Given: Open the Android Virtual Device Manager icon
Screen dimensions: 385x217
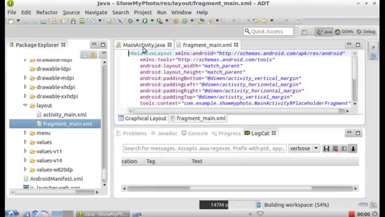Looking at the screenshot, I should pyautogui.click(x=82, y=21).
